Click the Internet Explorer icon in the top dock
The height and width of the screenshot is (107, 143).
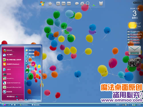click(82, 4)
